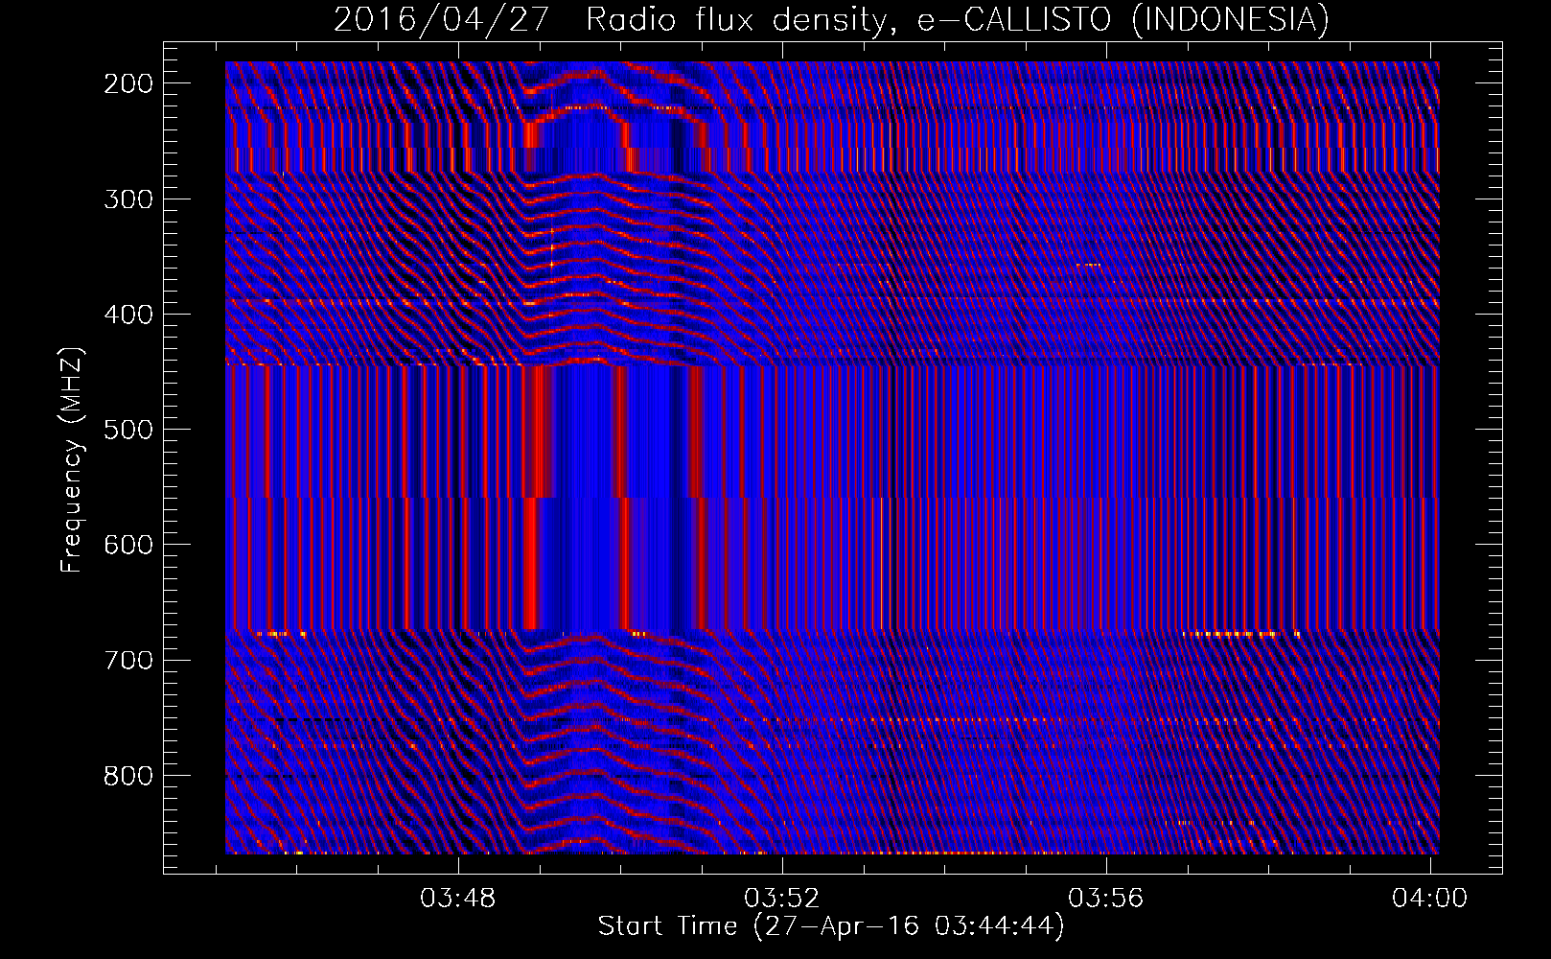Click the 04:00 time tick label

pyautogui.click(x=1430, y=899)
